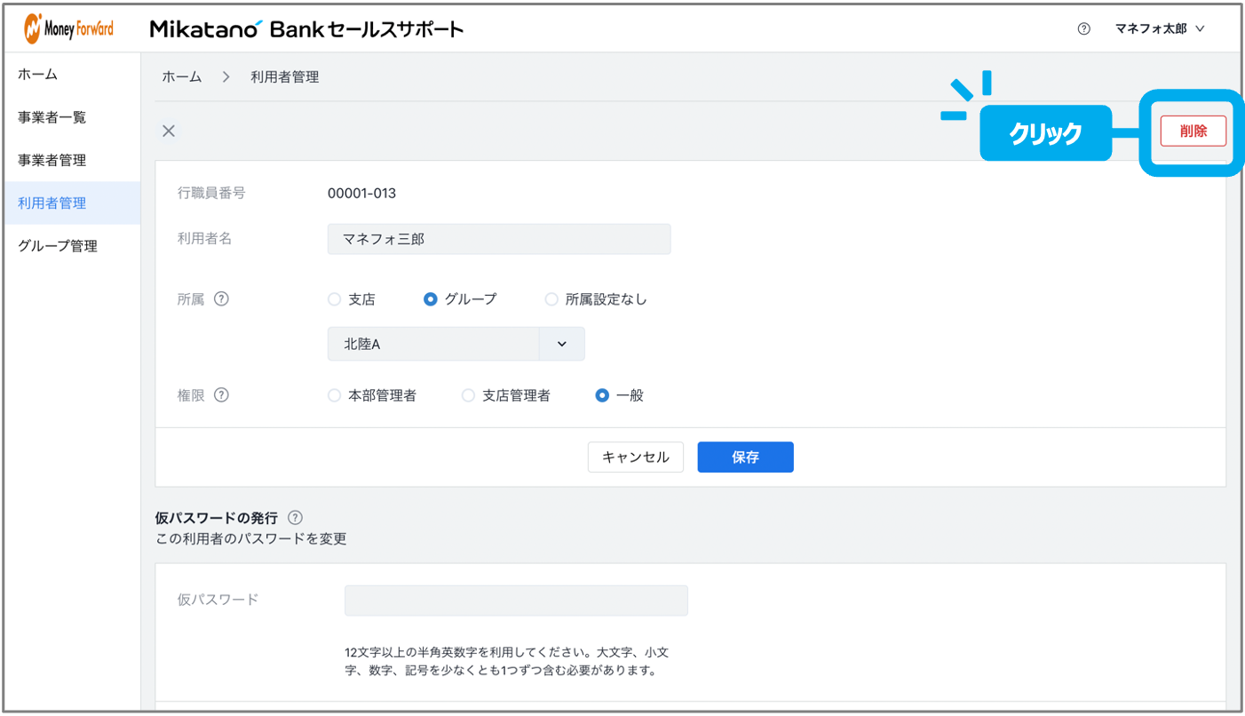Open 事業者管理 in the sidebar

click(x=71, y=160)
